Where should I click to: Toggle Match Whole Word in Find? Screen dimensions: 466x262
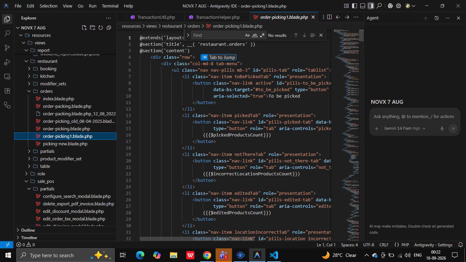(255, 35)
